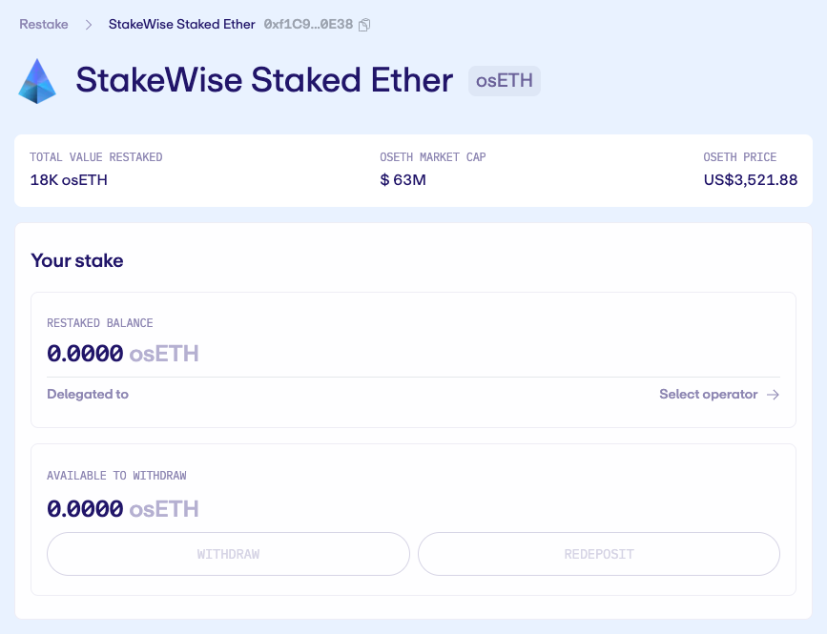Click the Total Value Restaked label
This screenshot has width=827, height=634.
pos(96,157)
